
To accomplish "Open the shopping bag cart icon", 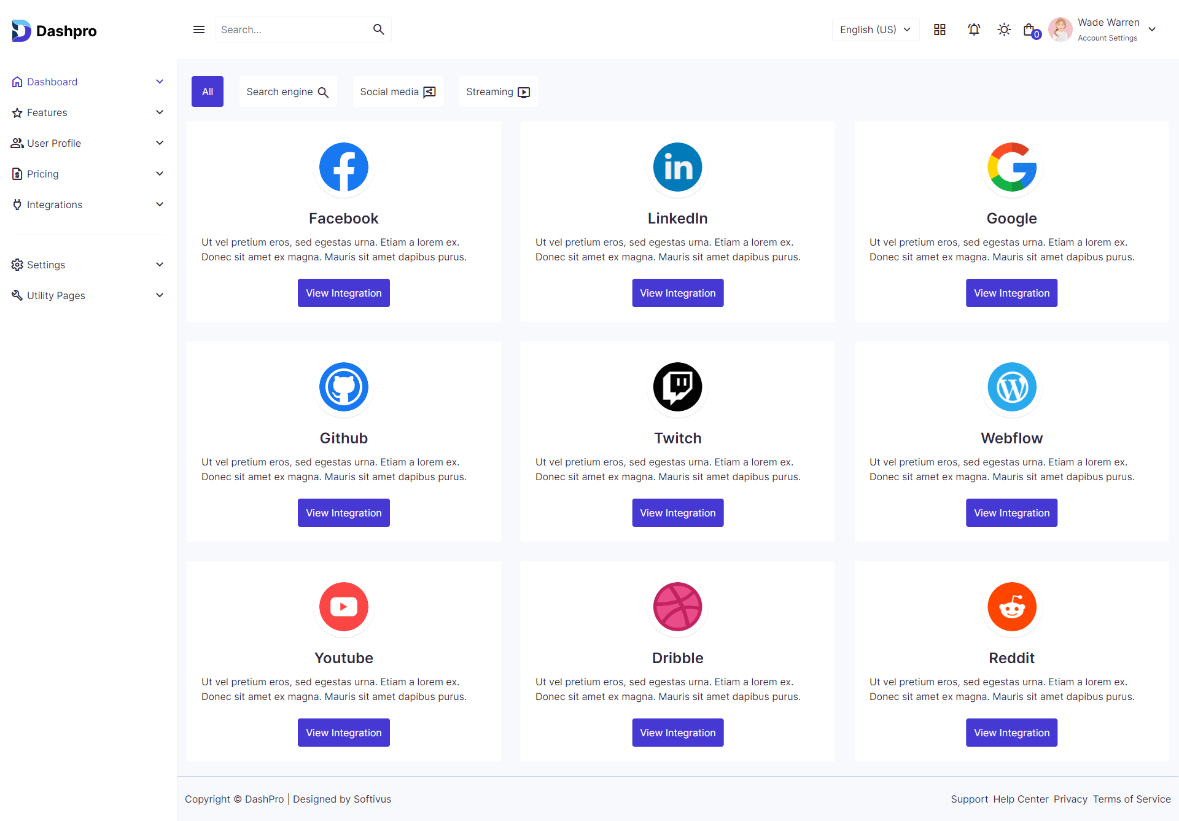I will point(1030,30).
